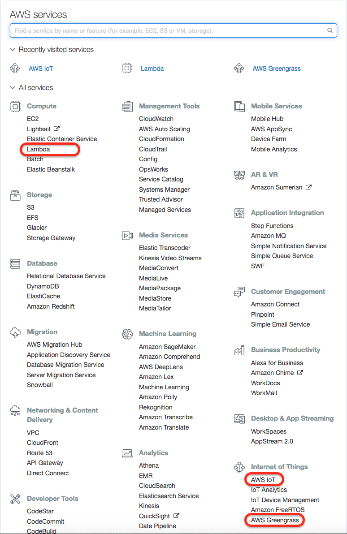Open AWS Greengrass under Internet of Things

(275, 520)
